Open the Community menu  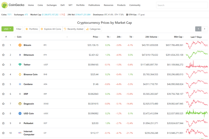(x=135, y=5)
